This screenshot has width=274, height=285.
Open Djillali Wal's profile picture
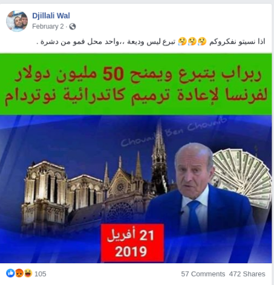(x=17, y=21)
